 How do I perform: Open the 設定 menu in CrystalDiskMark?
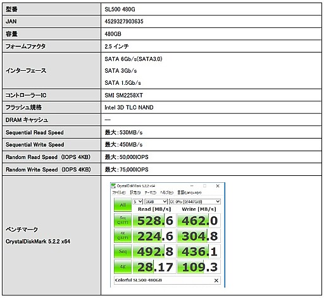tap(135, 192)
